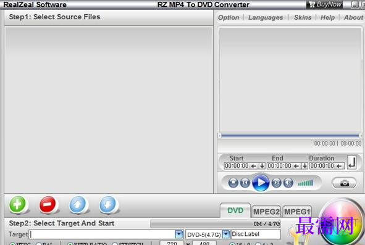Image resolution: width=365 pixels, height=245 pixels.
Task: Click the 0M / 4.7G disc capacity bar
Action: point(216,223)
